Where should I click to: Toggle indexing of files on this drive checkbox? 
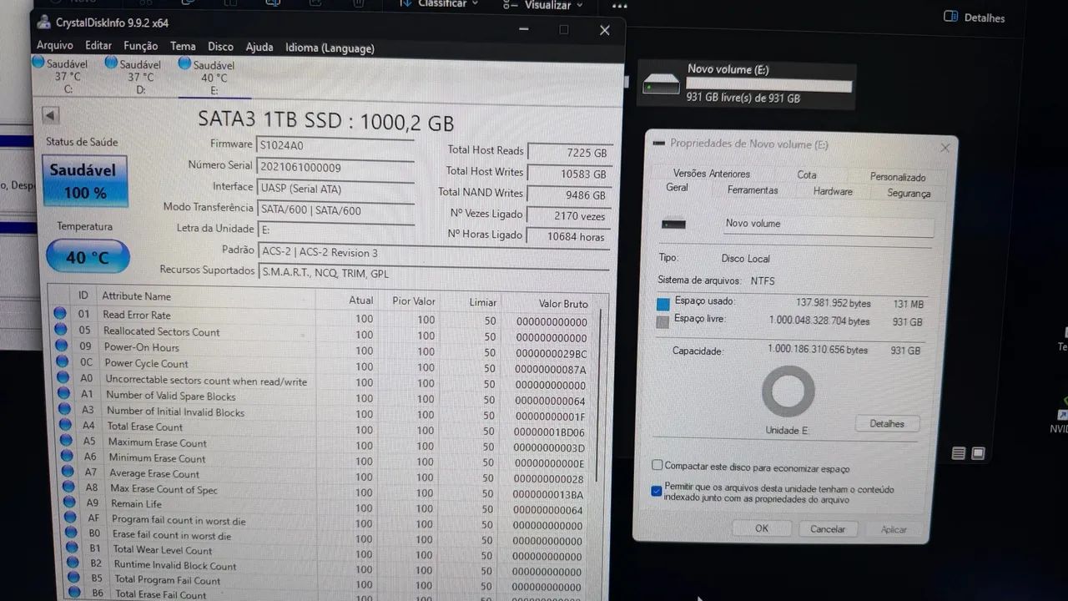pyautogui.click(x=657, y=491)
